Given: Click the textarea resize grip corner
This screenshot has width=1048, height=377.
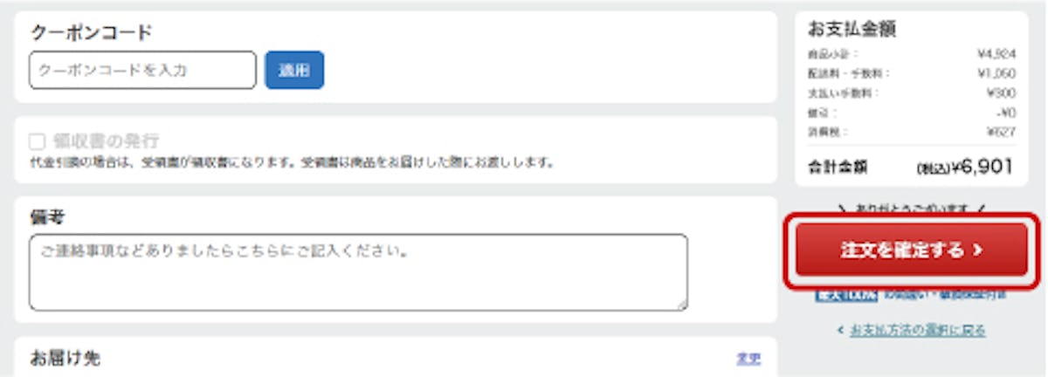Looking at the screenshot, I should pyautogui.click(x=680, y=304).
